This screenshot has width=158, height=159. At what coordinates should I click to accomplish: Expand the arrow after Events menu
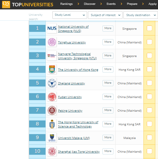tap(121, 4)
